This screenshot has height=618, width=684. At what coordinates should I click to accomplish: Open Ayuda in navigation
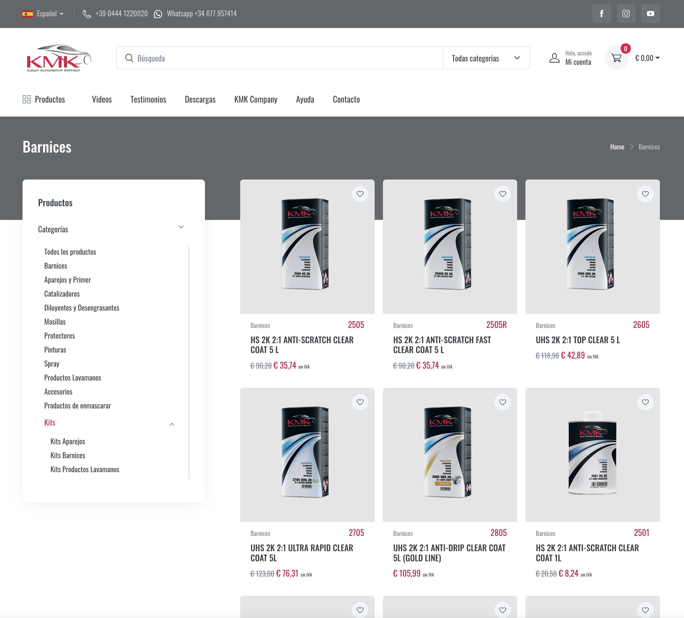coord(305,99)
